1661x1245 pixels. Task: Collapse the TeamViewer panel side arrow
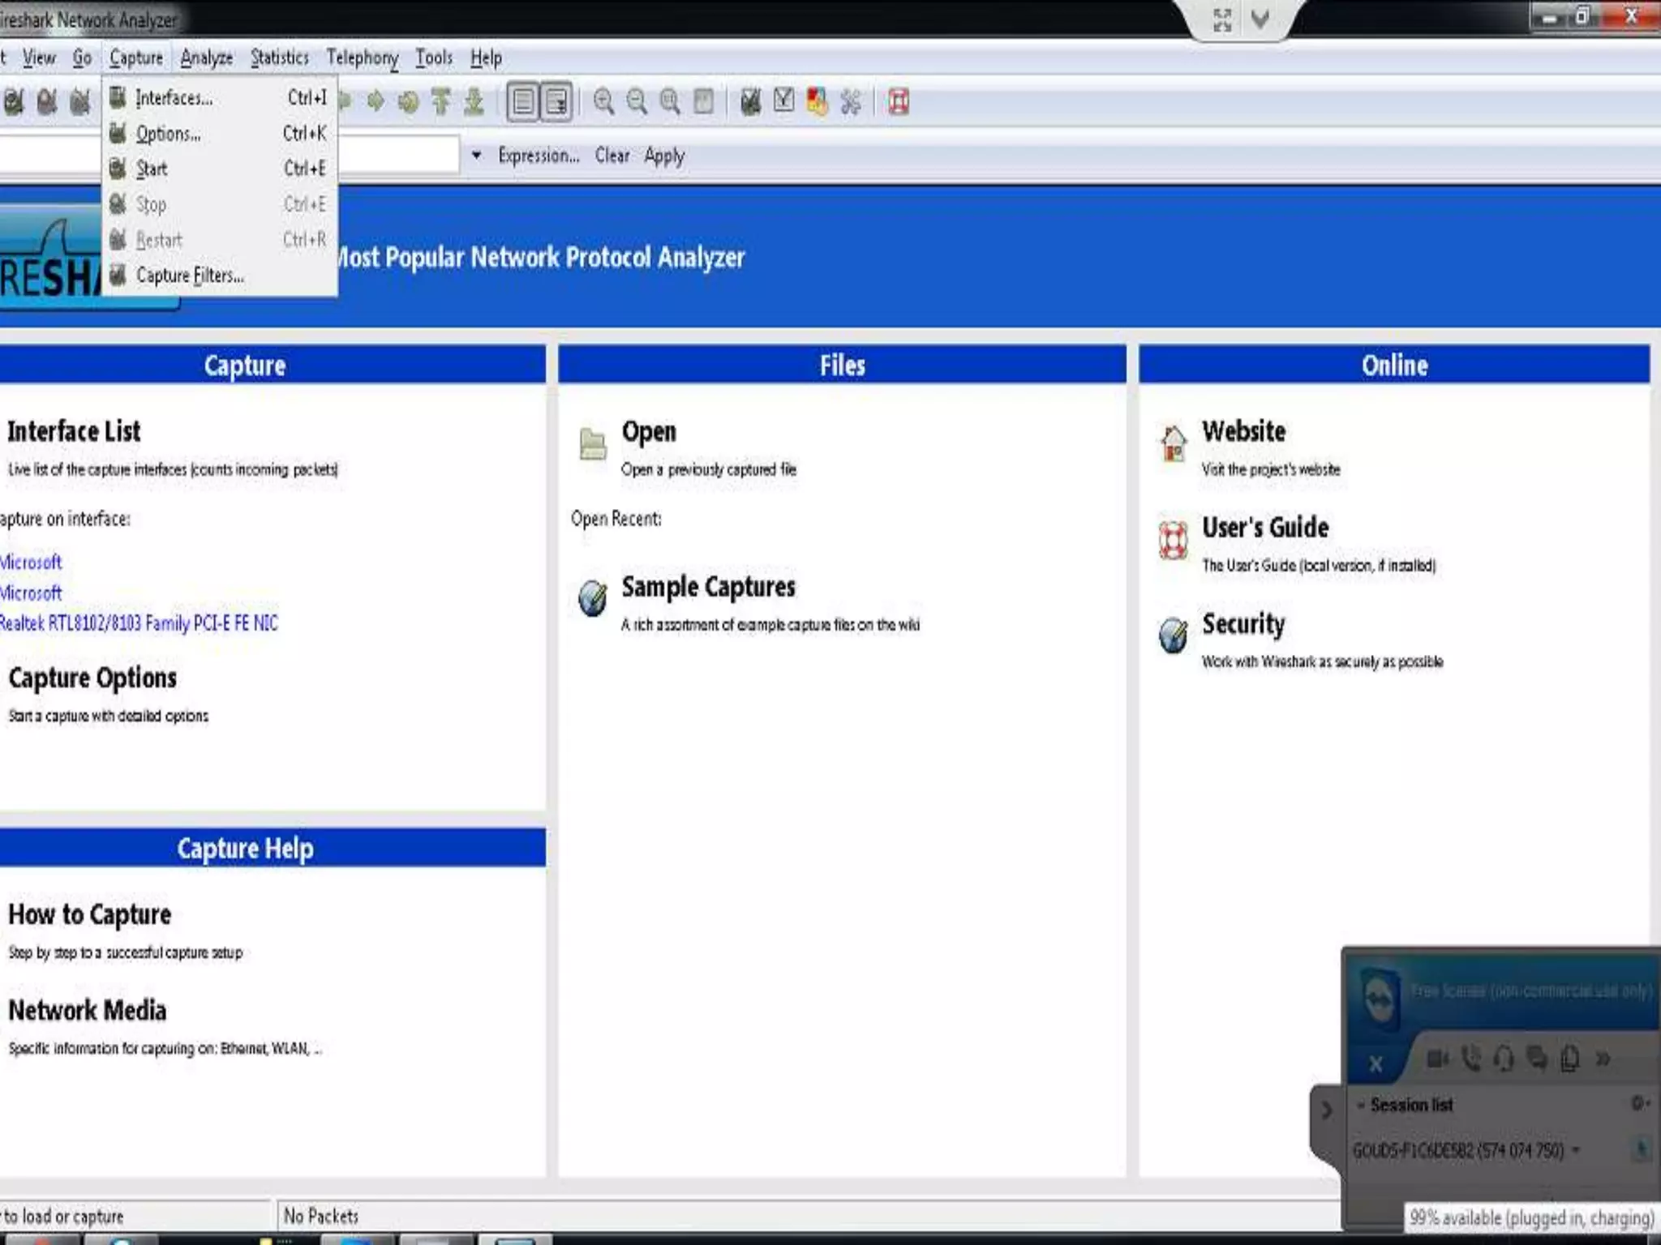pos(1326,1109)
